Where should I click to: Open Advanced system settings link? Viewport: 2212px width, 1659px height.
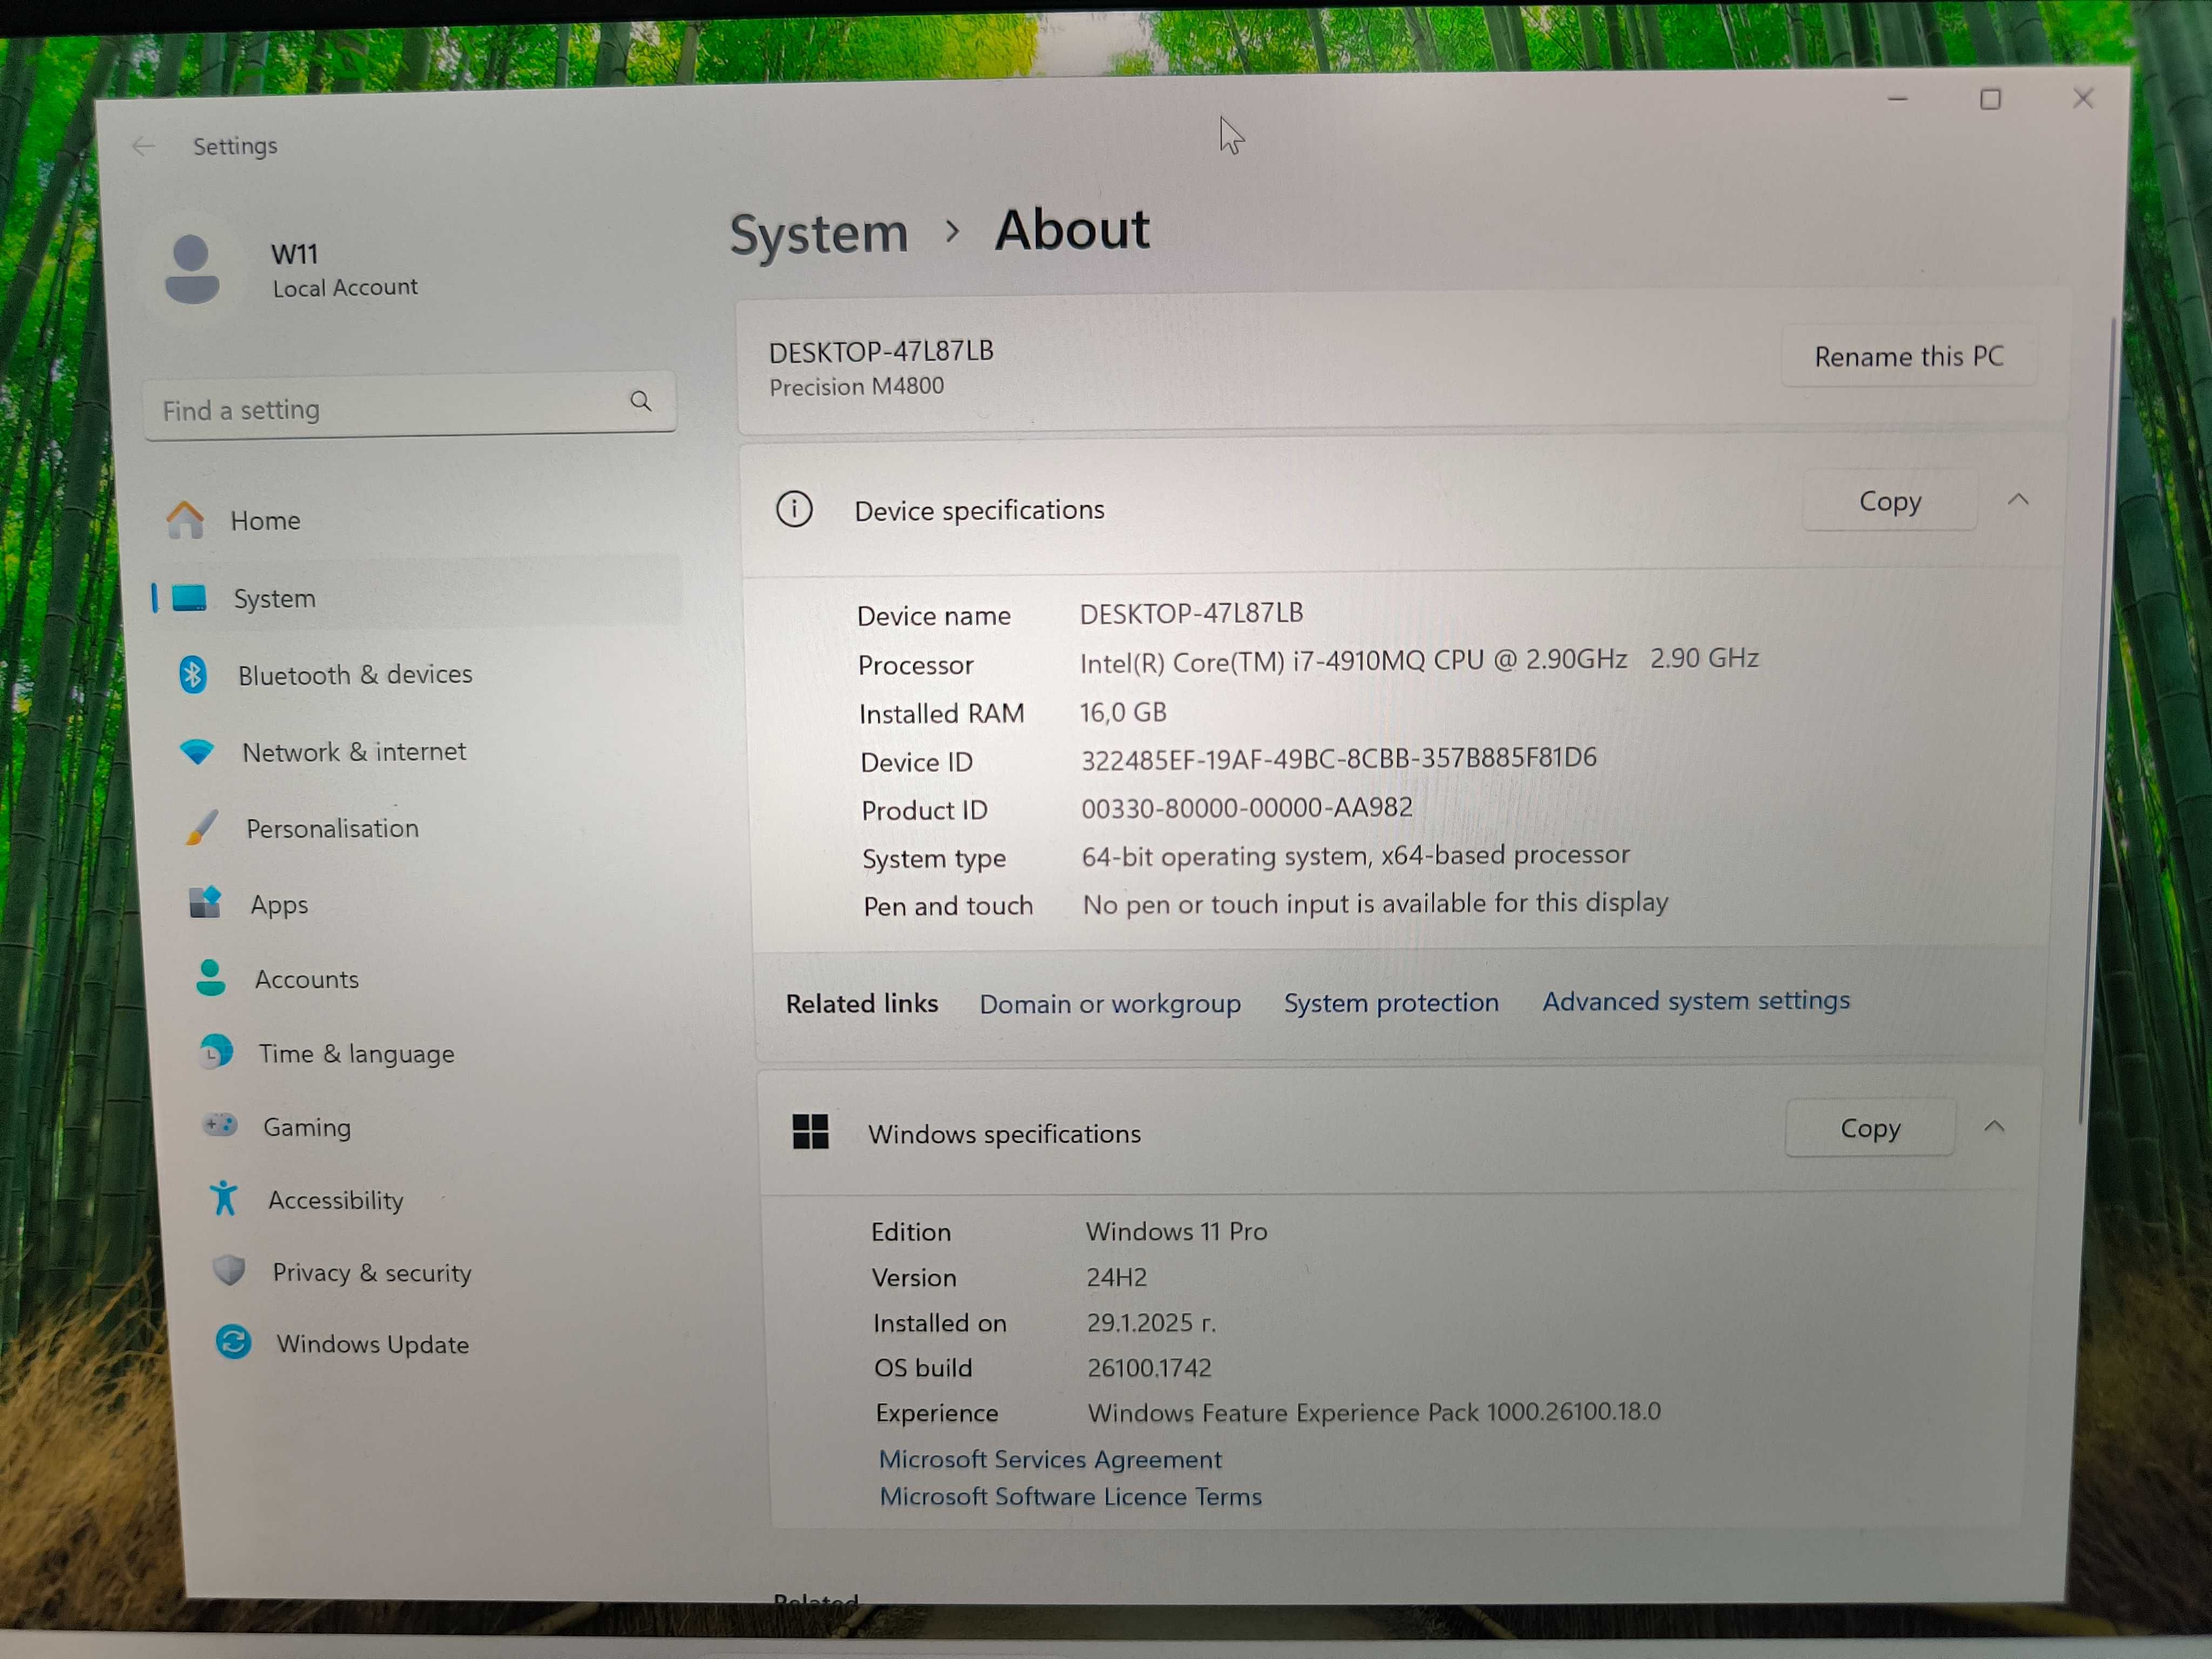click(1695, 1000)
